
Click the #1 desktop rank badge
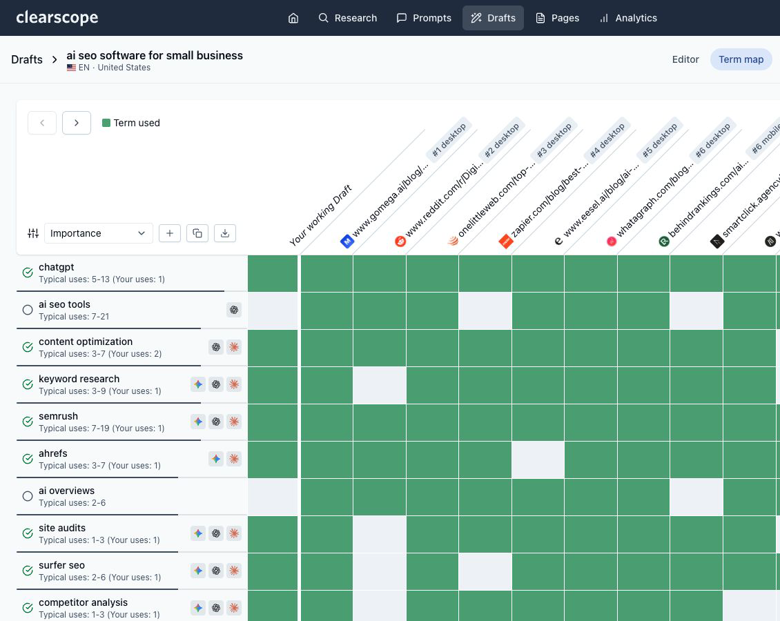pyautogui.click(x=449, y=139)
